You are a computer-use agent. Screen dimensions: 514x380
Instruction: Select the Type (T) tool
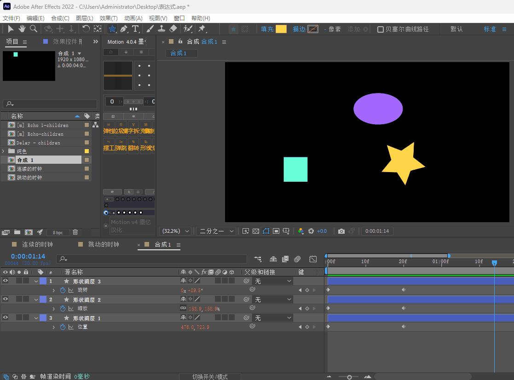click(135, 29)
